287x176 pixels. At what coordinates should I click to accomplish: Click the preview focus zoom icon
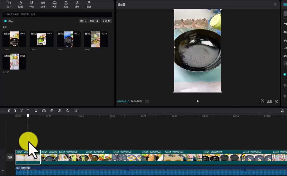coord(263,101)
